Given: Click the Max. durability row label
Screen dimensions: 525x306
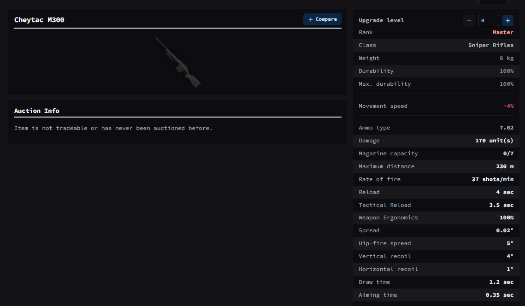Looking at the screenshot, I should point(385,84).
